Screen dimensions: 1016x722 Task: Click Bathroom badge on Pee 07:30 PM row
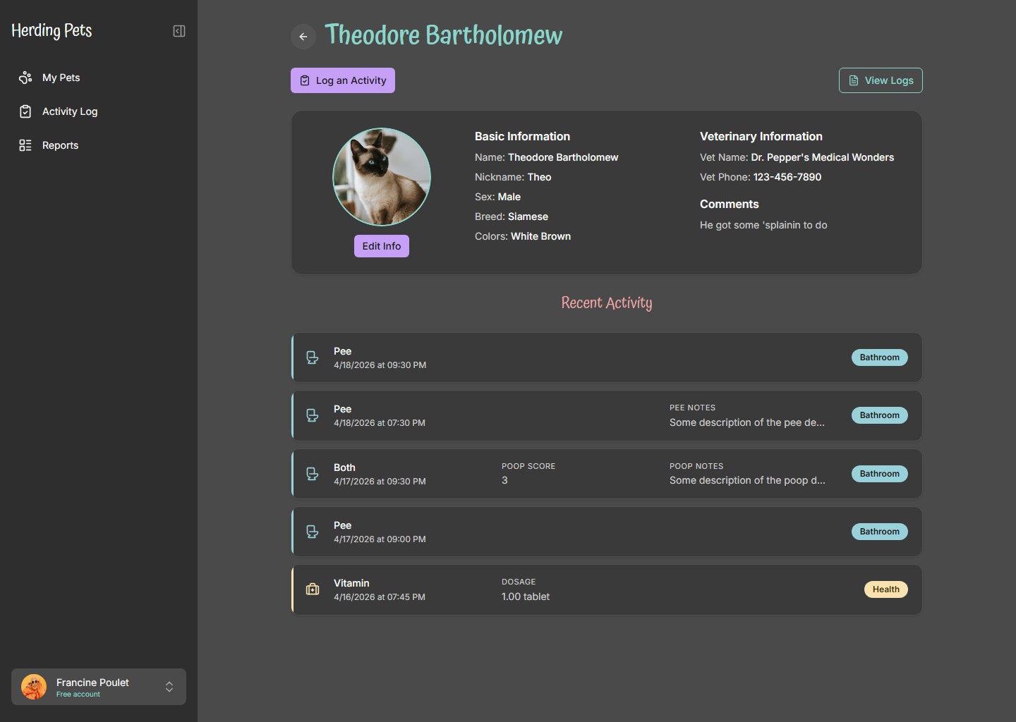pyautogui.click(x=880, y=415)
